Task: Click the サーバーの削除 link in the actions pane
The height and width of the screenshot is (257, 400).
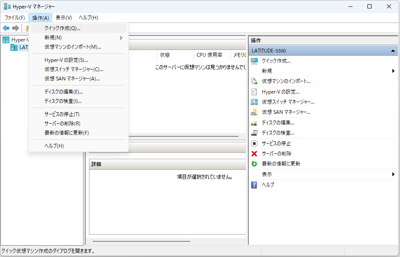Action: [x=277, y=154]
